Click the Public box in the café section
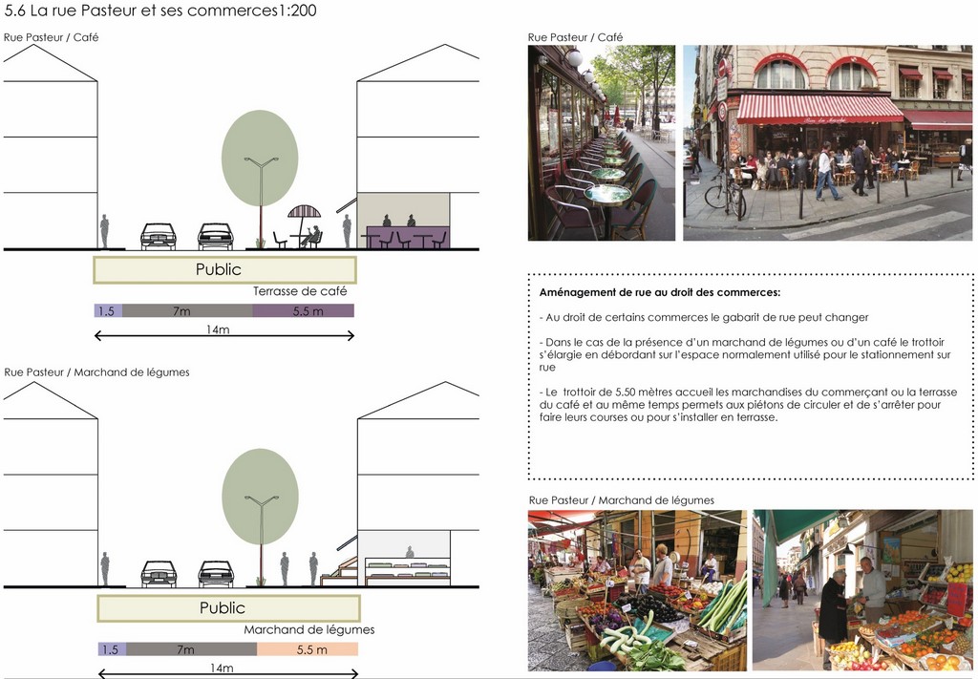This screenshot has height=679, width=978. pyautogui.click(x=223, y=269)
